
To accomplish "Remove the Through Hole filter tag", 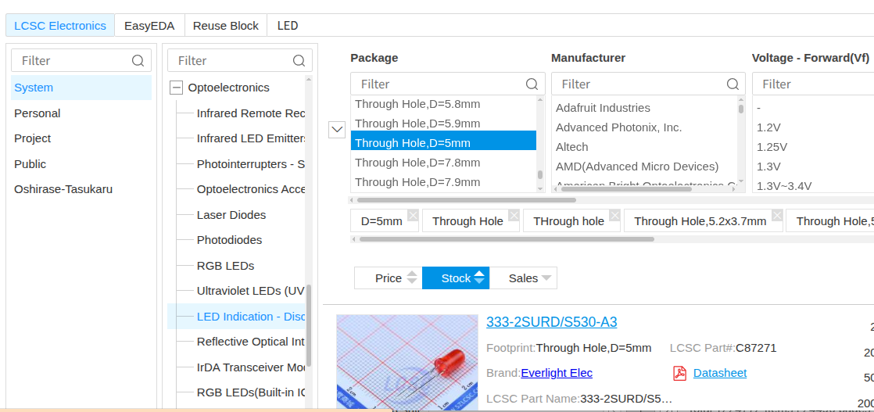I will click(514, 215).
